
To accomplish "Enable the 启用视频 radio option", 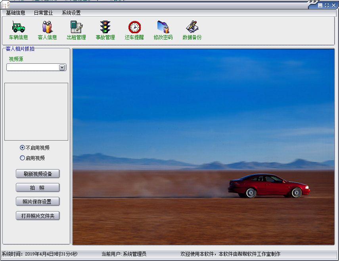I will point(23,158).
